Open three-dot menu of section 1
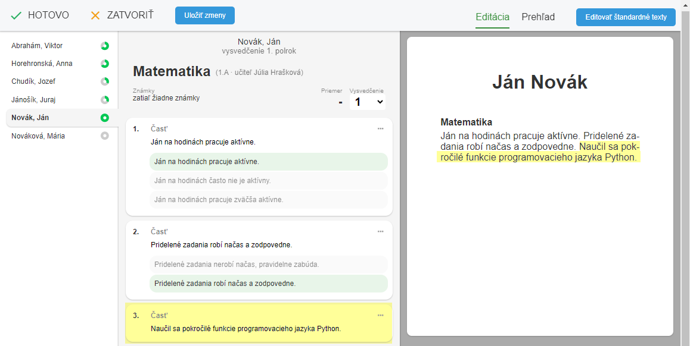This screenshot has width=690, height=346. click(381, 128)
